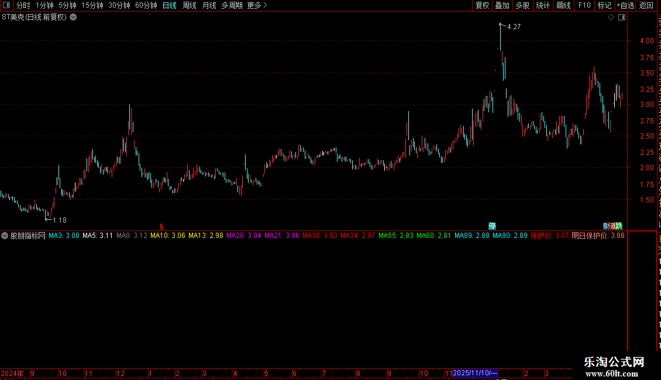Switch to 周线 weekly chart
The image size is (661, 380).
coord(190,5)
